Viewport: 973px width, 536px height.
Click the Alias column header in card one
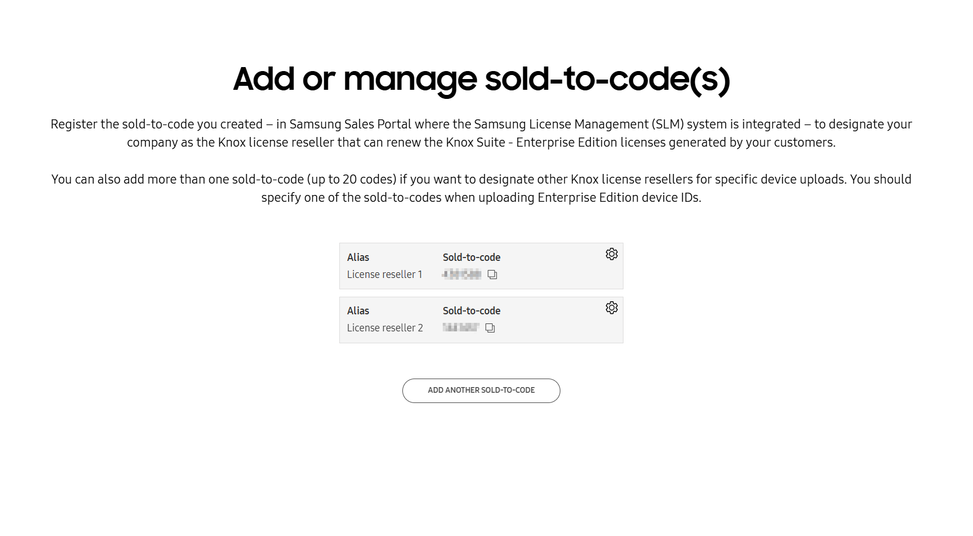[357, 257]
